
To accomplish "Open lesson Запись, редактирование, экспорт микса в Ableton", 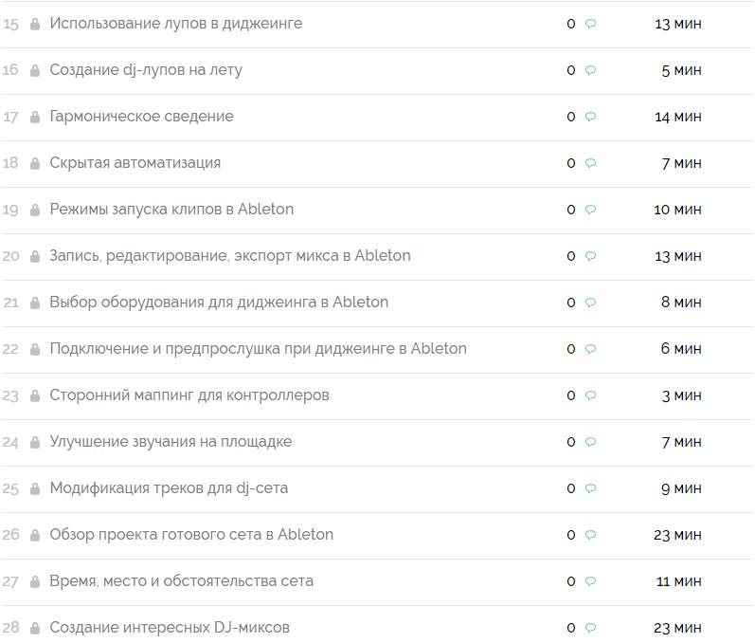I will click(229, 255).
